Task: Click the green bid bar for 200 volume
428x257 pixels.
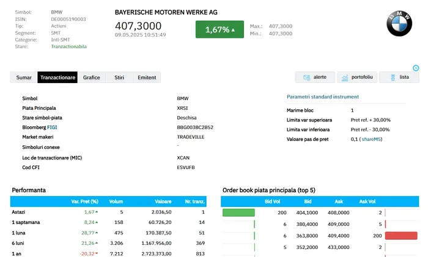Action: (238, 212)
